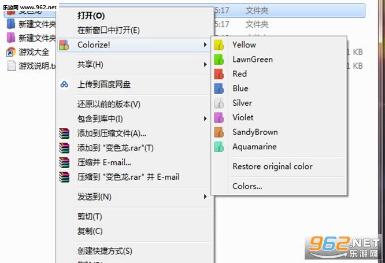Expand the 发送到(N) submenu arrow

pos(205,197)
